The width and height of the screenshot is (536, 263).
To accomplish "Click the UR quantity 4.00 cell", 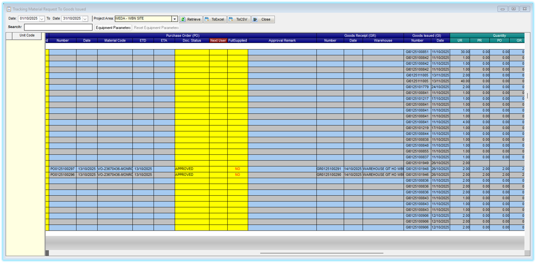I will click(x=460, y=122).
